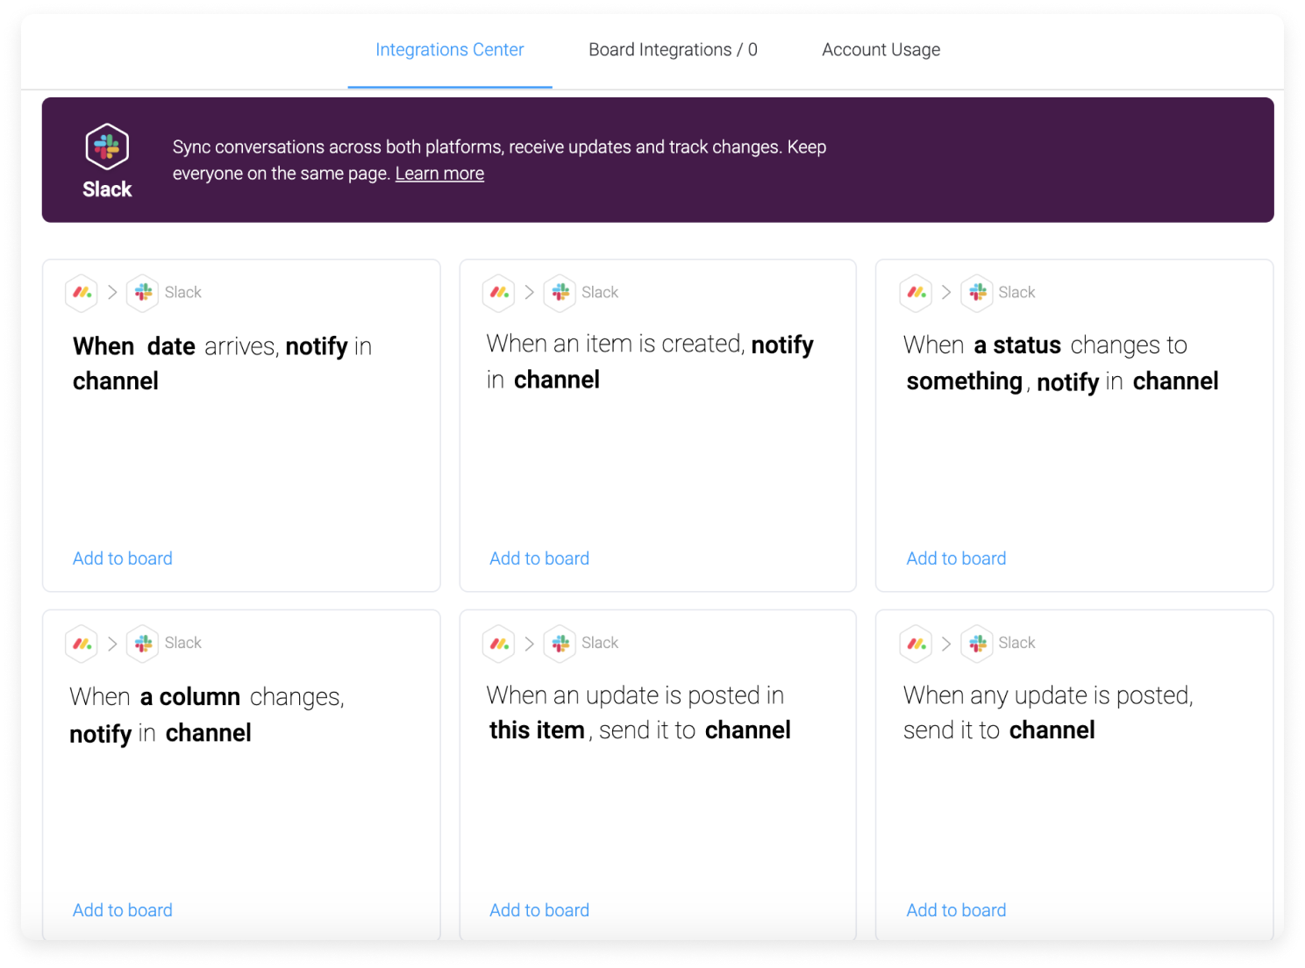Screen dimensions: 1305x968
Task: Select 'a column' field in recipe
Action: 190,697
